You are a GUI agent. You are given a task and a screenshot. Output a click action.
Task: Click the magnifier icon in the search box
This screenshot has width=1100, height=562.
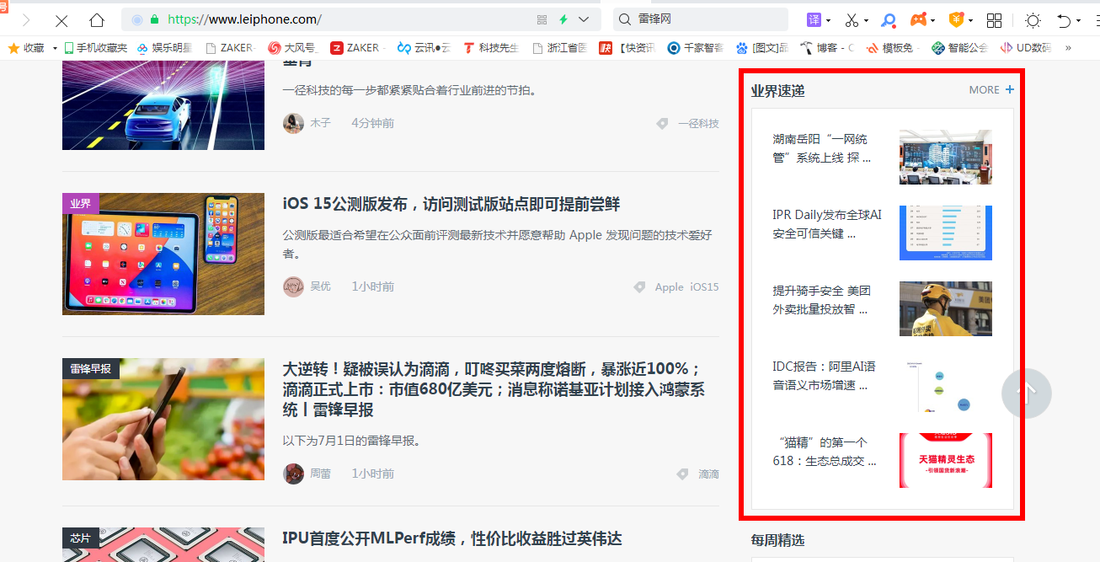point(625,19)
